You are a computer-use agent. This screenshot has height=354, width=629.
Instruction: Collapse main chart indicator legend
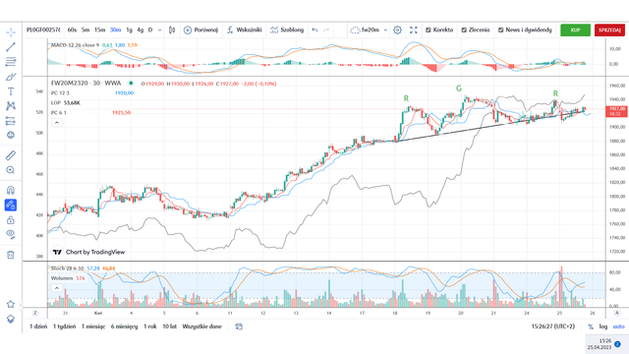pos(57,122)
